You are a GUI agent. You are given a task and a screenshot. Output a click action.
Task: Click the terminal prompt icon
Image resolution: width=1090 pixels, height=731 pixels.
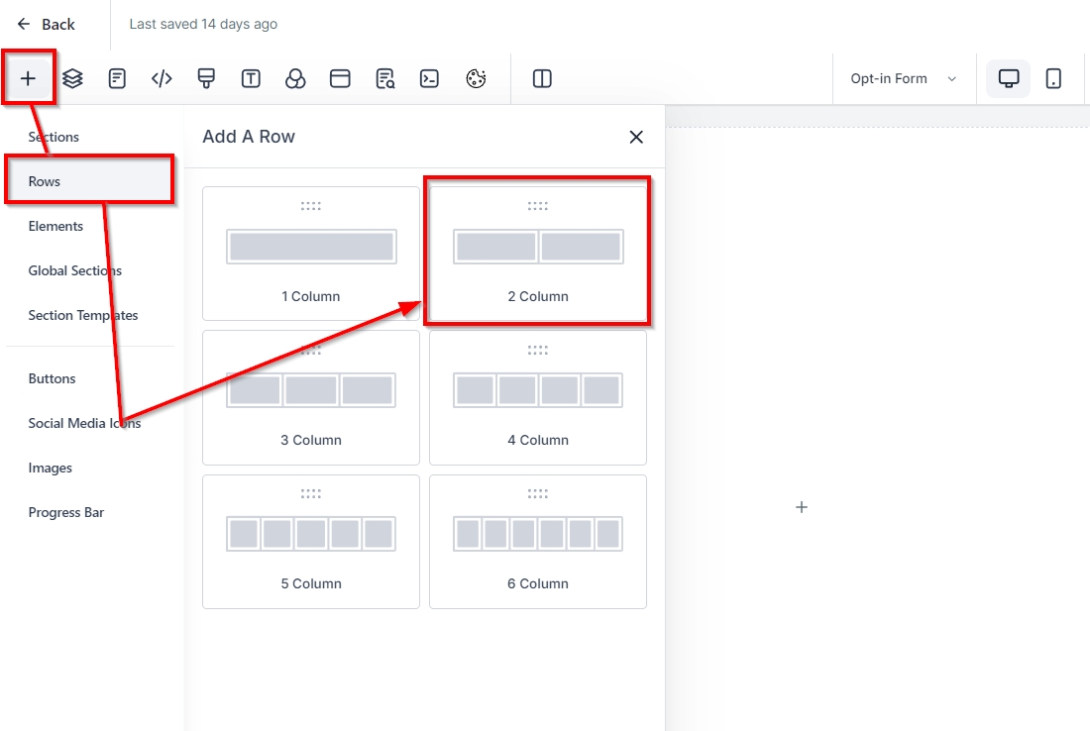(x=429, y=79)
